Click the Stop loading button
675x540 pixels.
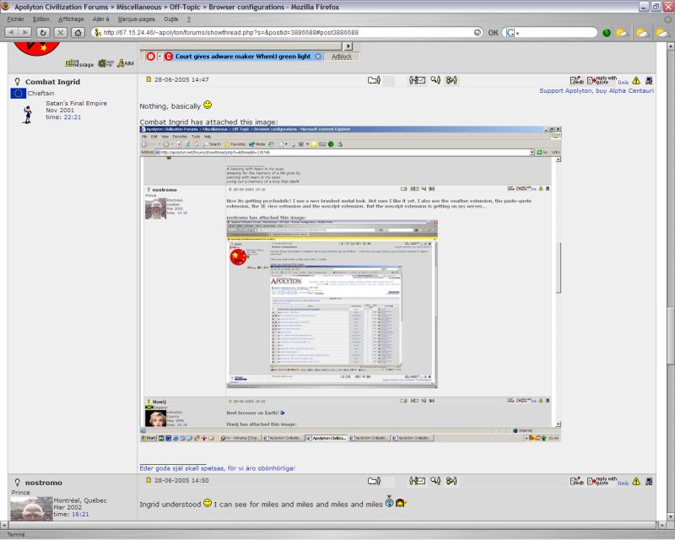point(61,32)
